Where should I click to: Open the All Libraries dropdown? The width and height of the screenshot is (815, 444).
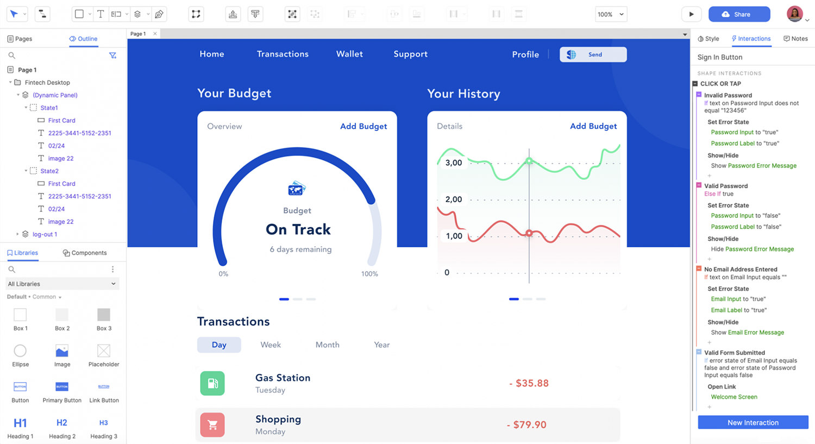pos(62,284)
